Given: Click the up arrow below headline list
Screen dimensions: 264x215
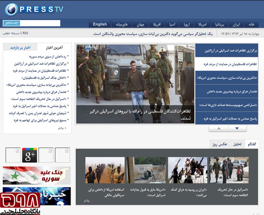Looking at the screenshot, I should pos(219,129).
